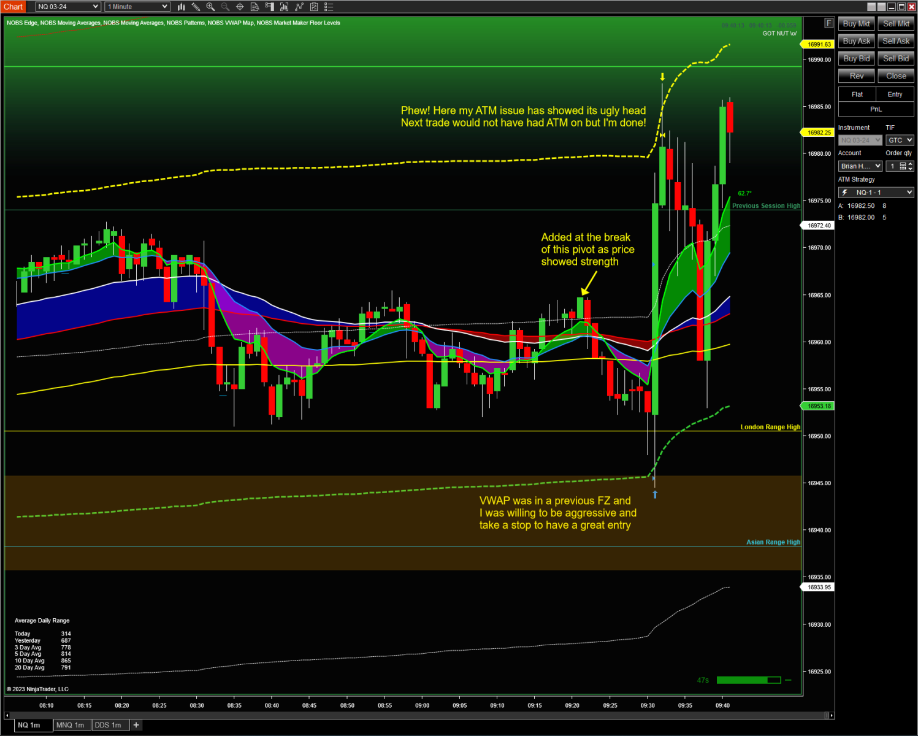This screenshot has height=736, width=918.
Task: Open the data box icon
Action: (x=254, y=7)
